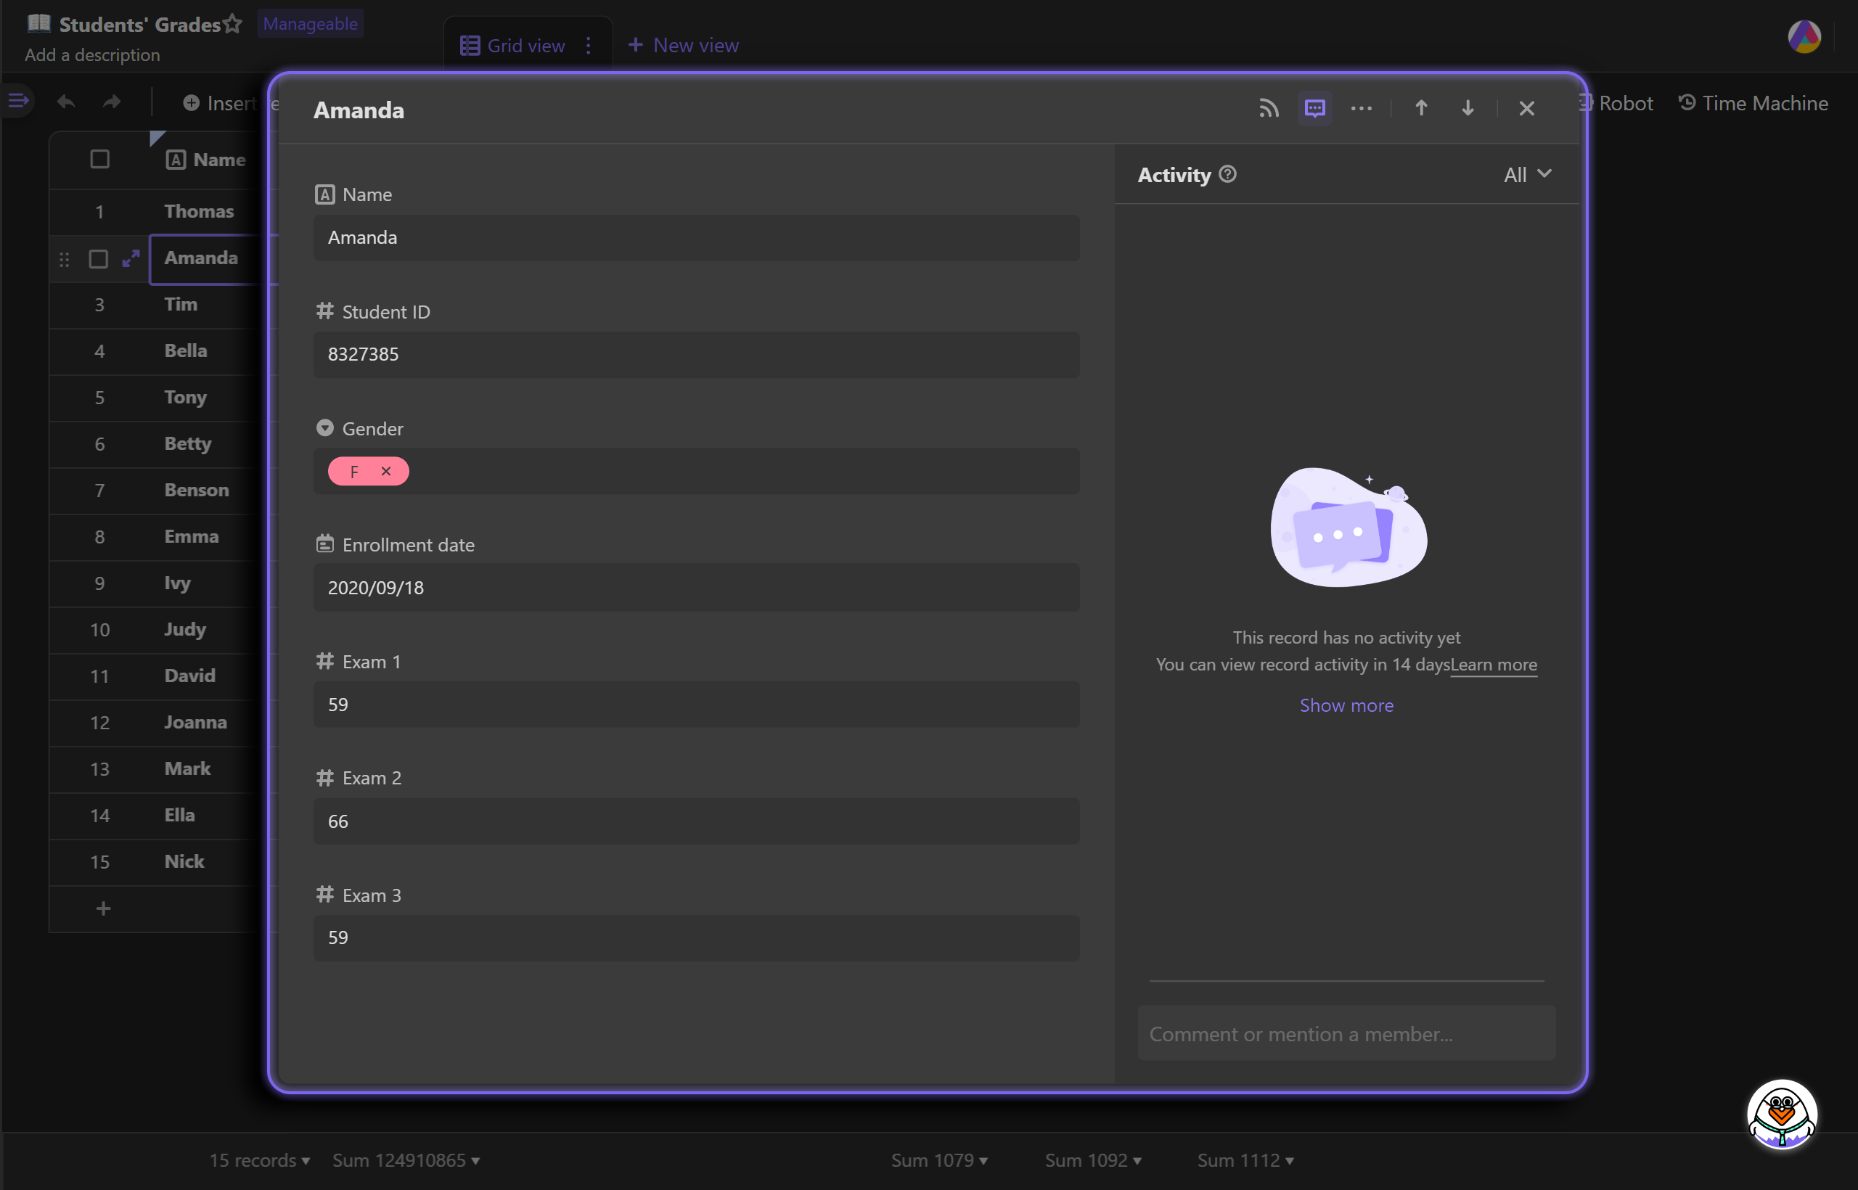Image resolution: width=1858 pixels, height=1190 pixels.
Task: Star the Students' Grades datasheet
Action: [233, 24]
